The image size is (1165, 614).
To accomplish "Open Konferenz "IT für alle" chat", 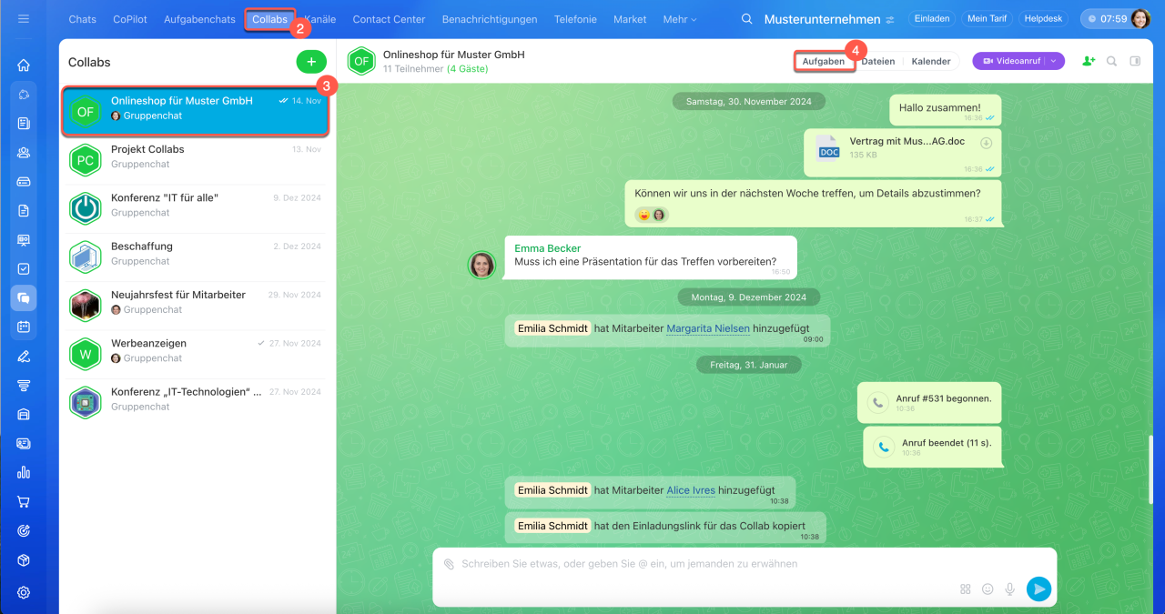I will tap(196, 208).
